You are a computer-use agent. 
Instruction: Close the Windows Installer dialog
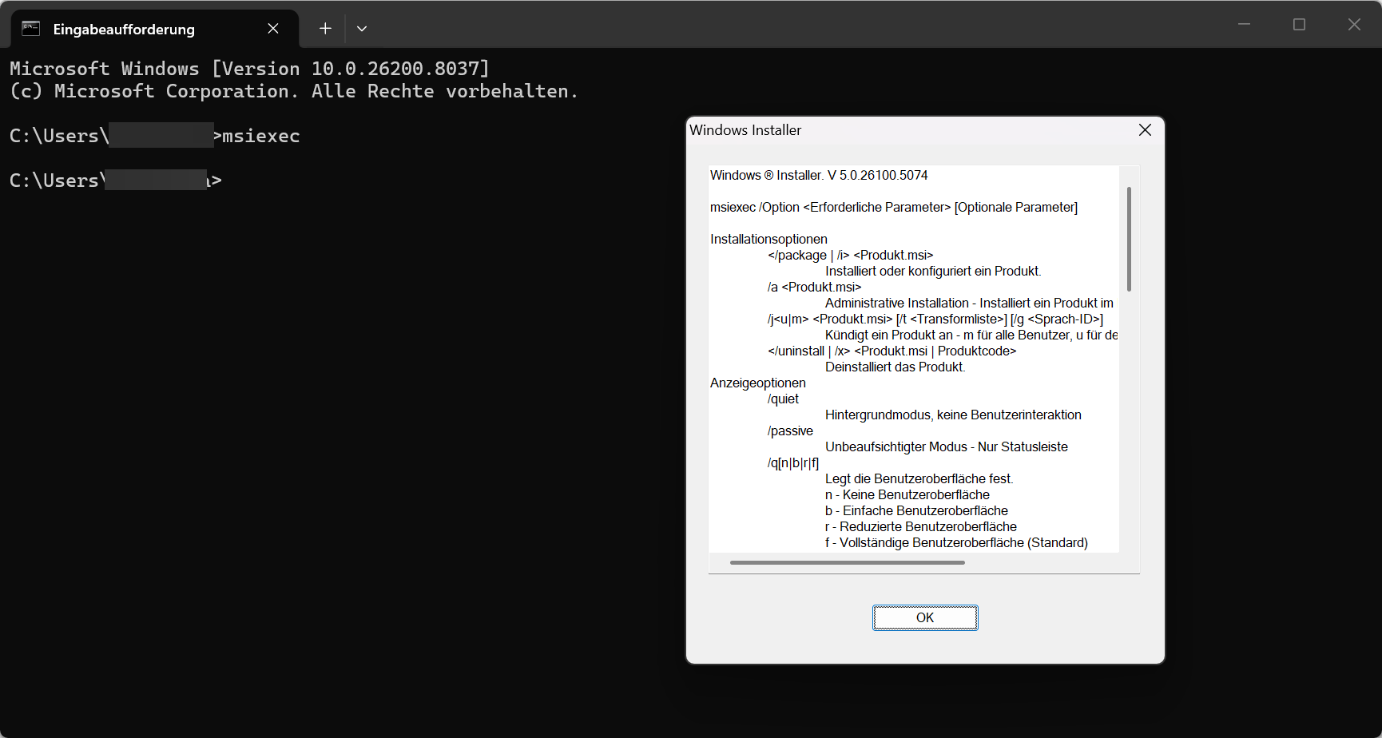pos(1145,130)
